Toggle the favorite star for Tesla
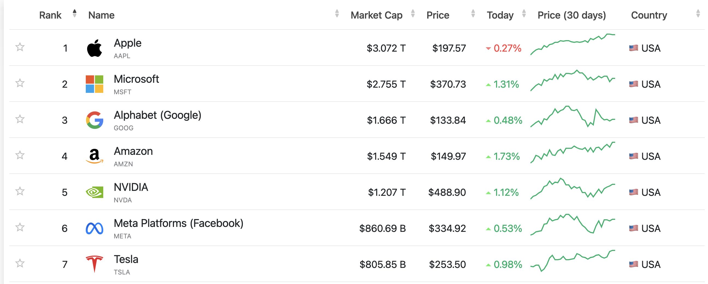 [20, 264]
